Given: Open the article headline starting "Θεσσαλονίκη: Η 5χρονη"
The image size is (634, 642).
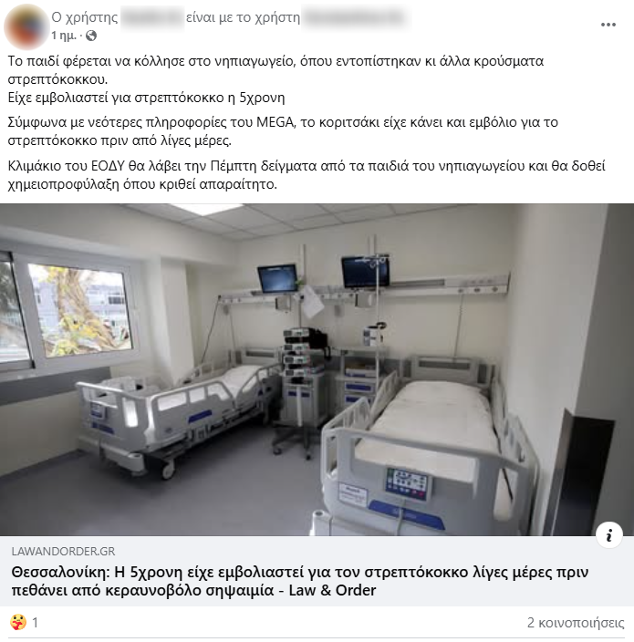Looking at the screenshot, I should pos(300,581).
